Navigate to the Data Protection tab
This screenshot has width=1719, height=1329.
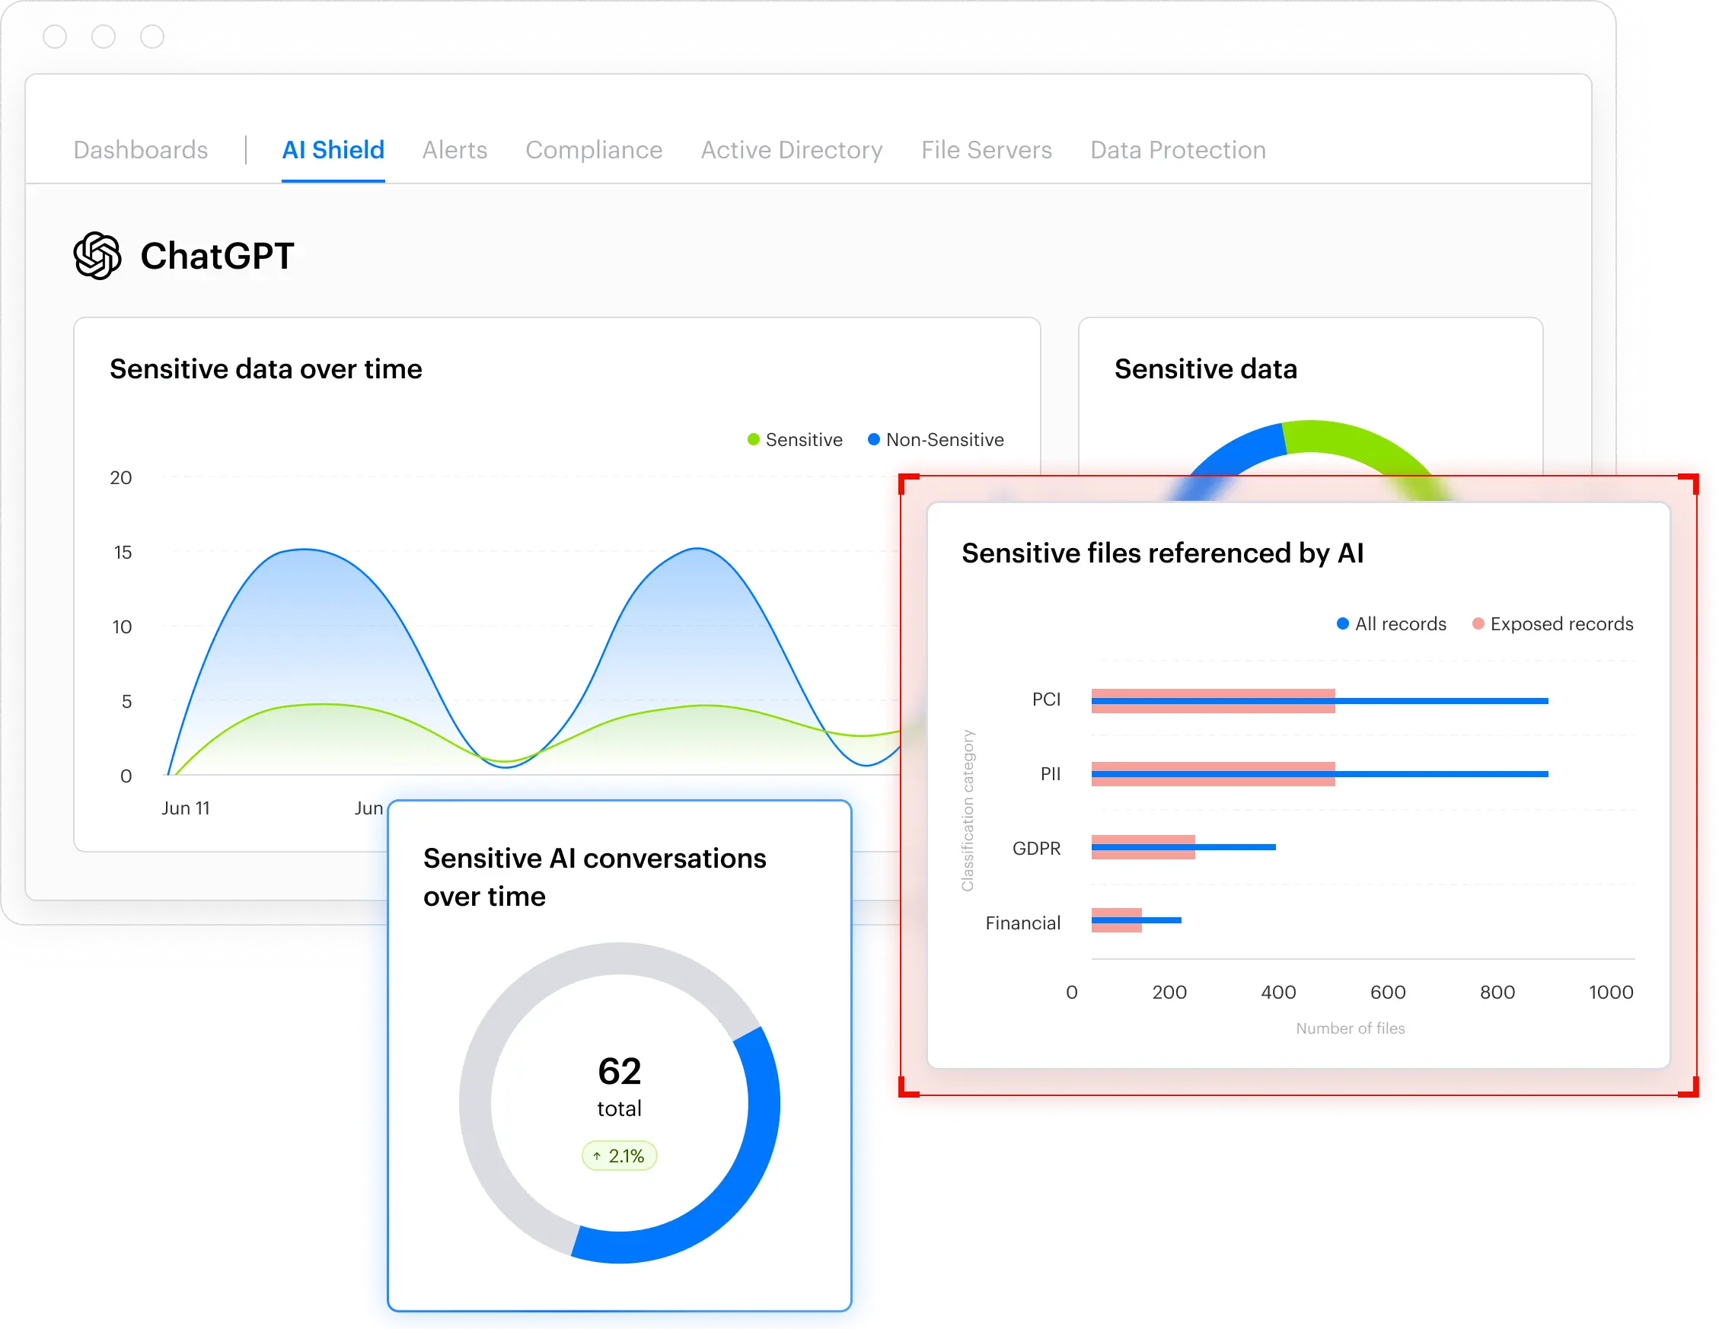(1178, 149)
